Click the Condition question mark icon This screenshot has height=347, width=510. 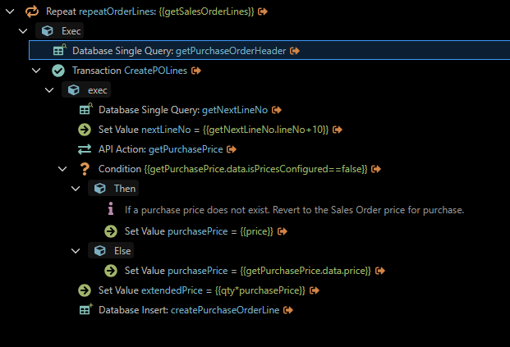(85, 169)
